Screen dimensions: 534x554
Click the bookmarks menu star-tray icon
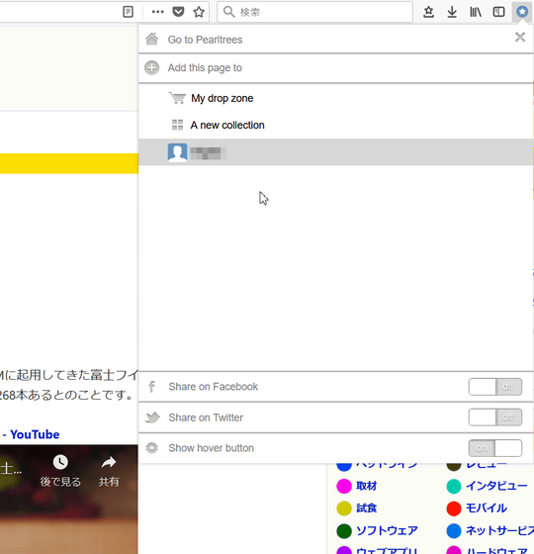tap(428, 12)
